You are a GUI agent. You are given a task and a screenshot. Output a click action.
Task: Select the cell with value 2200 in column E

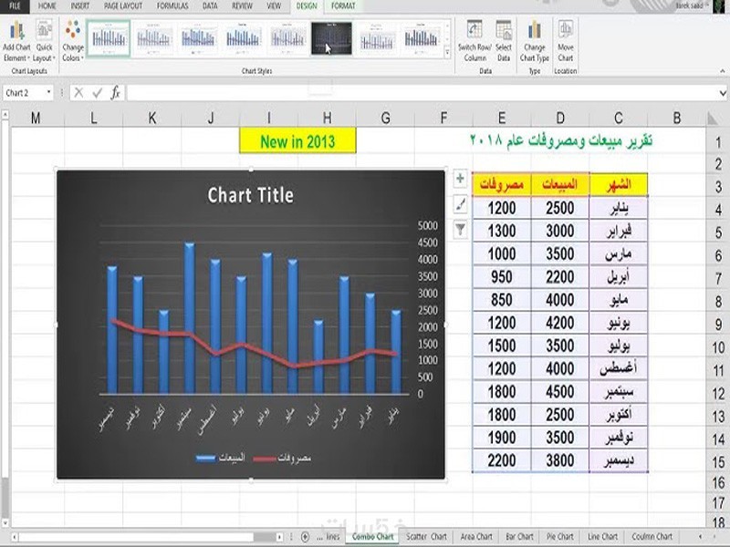click(x=502, y=460)
